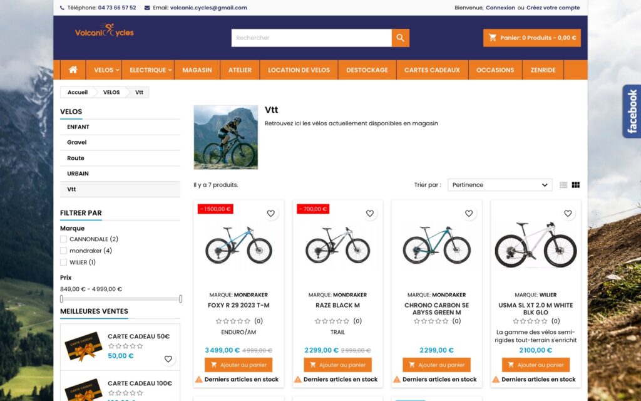The width and height of the screenshot is (641, 401).
Task: Click Créez votre compte link
Action: (x=553, y=8)
